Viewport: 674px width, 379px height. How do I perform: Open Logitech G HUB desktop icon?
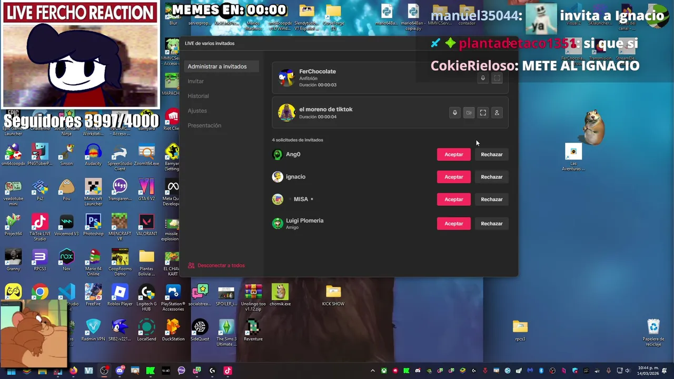146,297
